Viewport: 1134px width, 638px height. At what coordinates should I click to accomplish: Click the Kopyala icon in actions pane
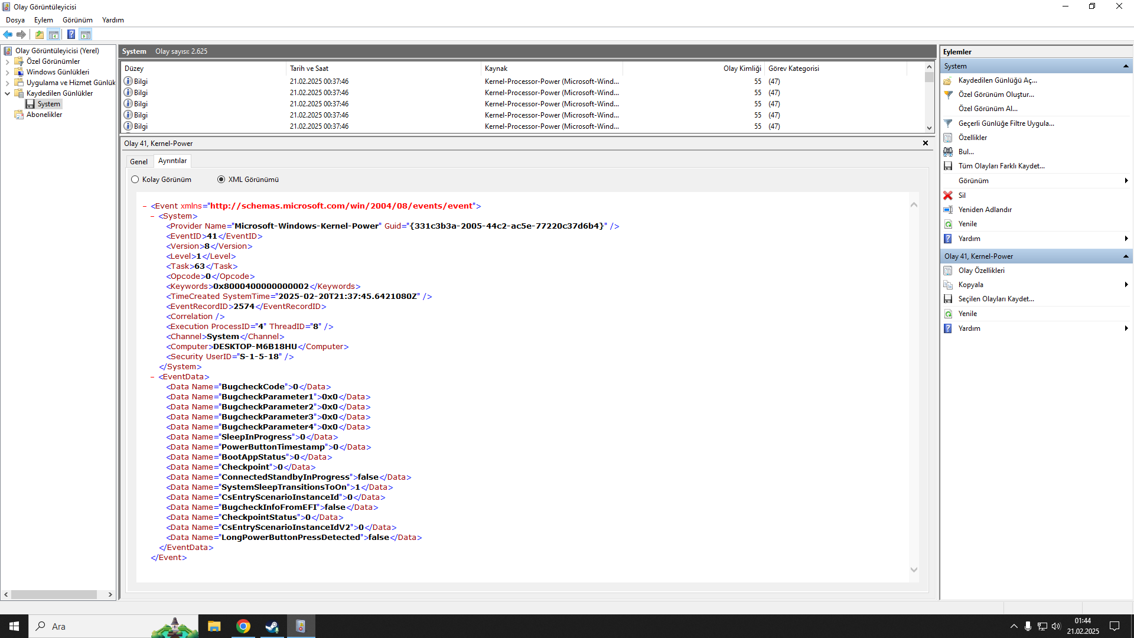click(x=948, y=285)
